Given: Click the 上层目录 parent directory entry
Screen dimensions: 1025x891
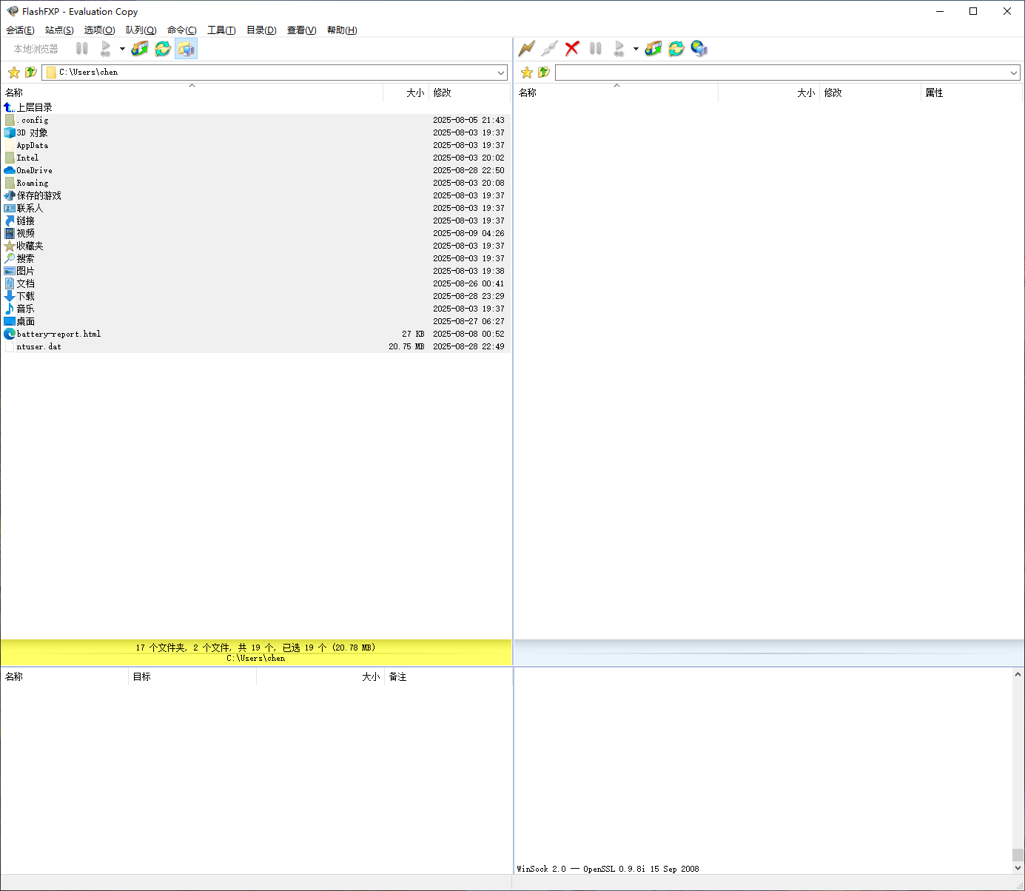Looking at the screenshot, I should 34,107.
